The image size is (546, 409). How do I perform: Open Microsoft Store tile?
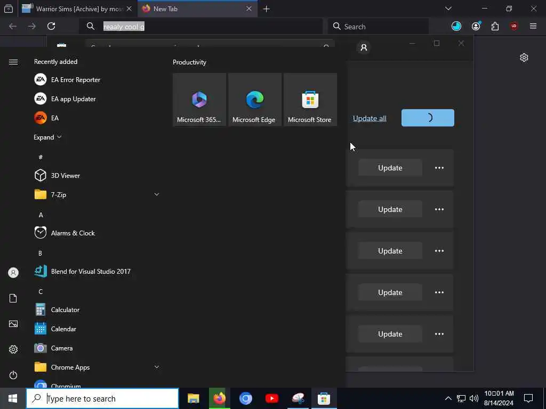click(310, 100)
